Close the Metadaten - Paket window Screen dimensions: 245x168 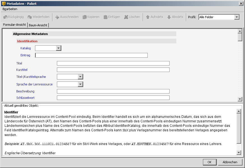pos(241,3)
